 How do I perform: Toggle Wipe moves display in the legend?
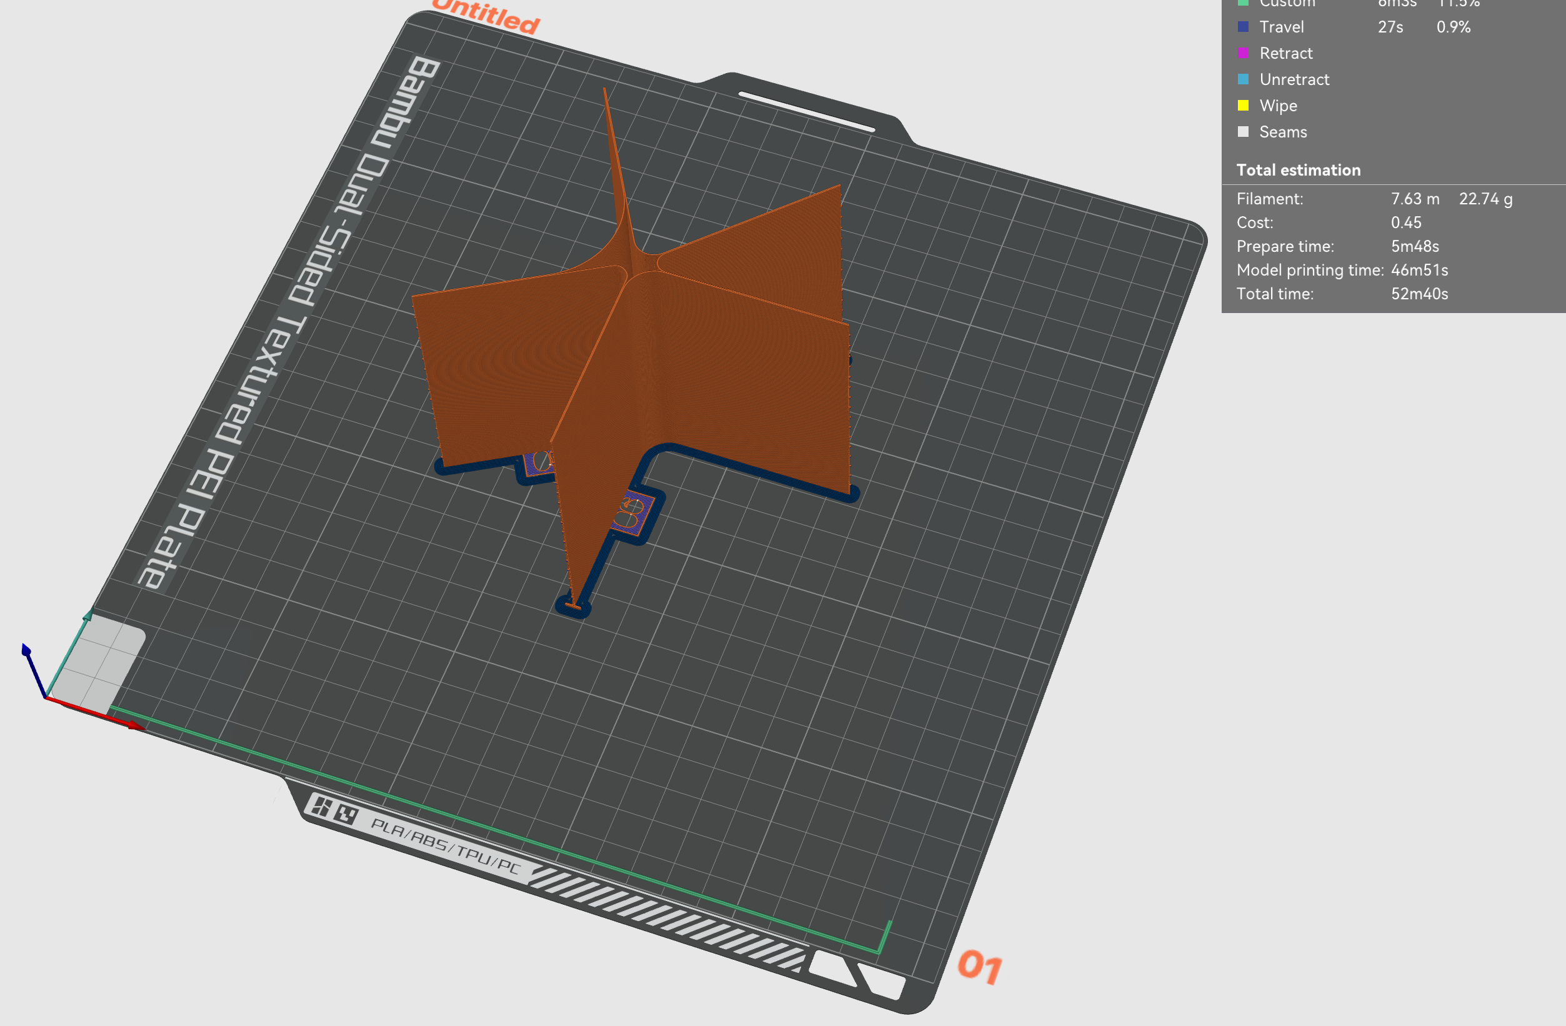pyautogui.click(x=1279, y=106)
